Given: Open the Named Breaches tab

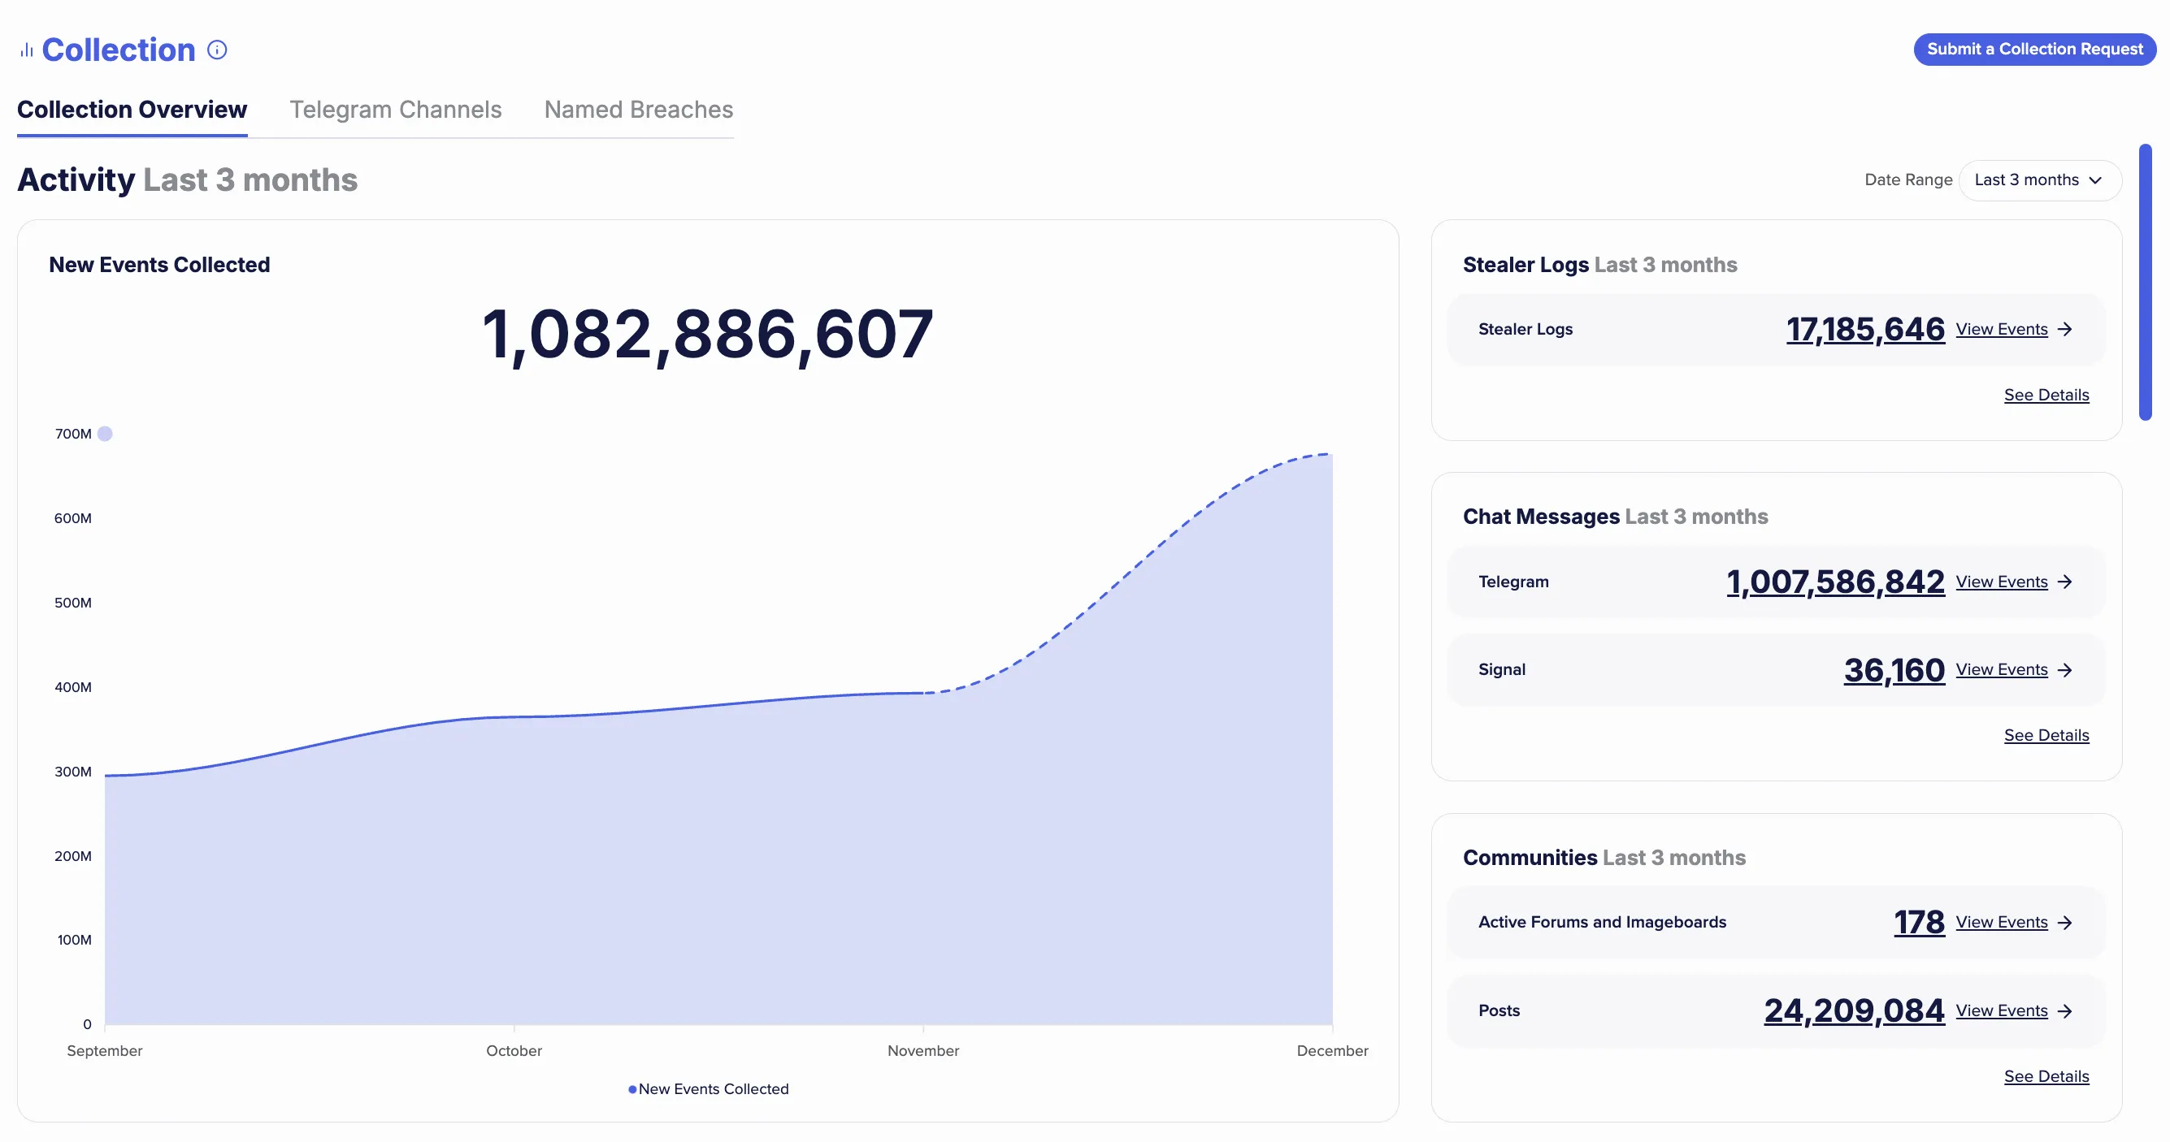Looking at the screenshot, I should (x=639, y=110).
